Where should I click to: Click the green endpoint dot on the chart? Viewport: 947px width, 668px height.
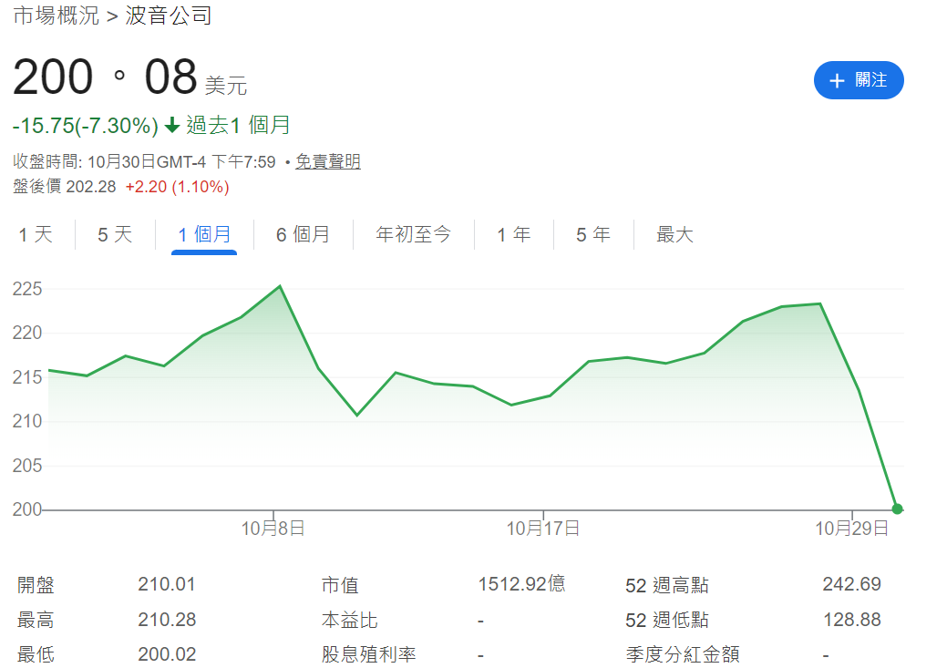897,509
